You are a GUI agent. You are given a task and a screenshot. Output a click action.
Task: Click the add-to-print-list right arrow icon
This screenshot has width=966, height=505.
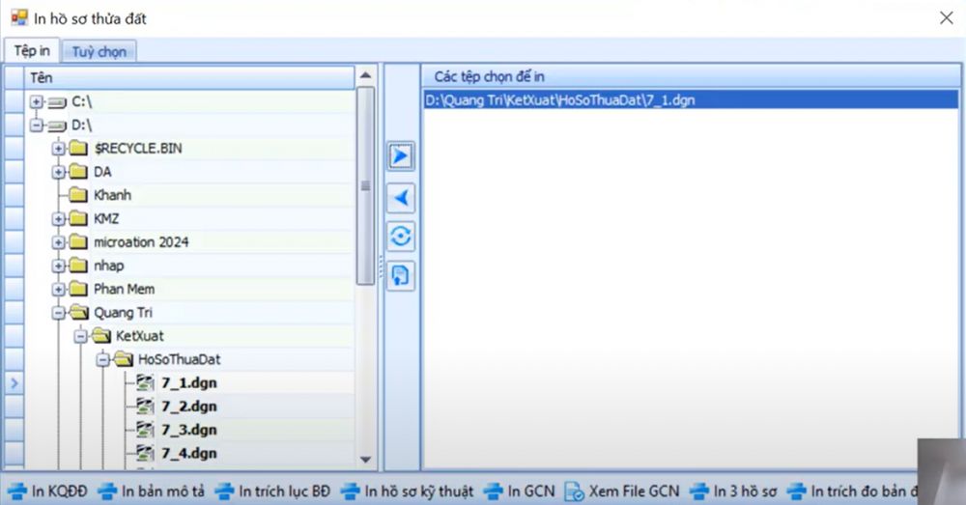[x=401, y=156]
